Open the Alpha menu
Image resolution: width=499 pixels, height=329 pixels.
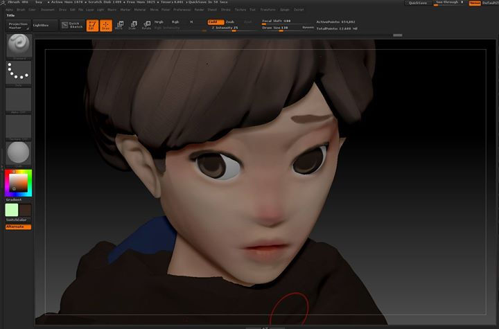9,10
